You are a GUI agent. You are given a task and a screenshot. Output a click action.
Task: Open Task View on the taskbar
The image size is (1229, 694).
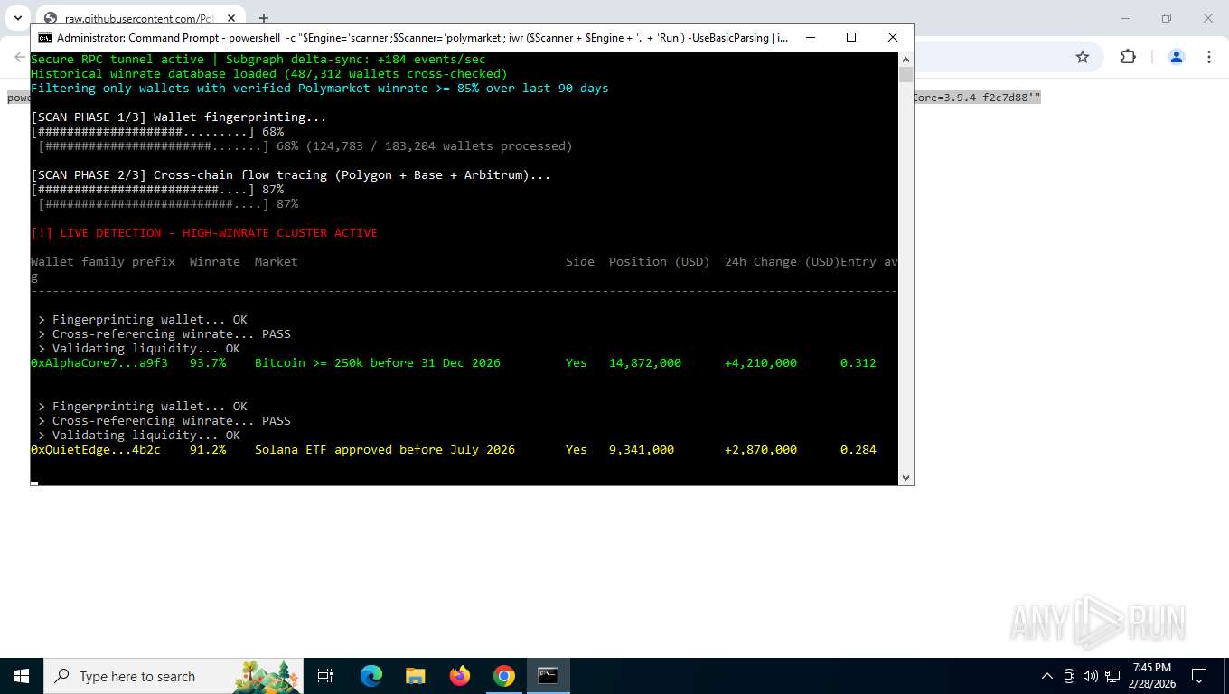[x=325, y=676]
